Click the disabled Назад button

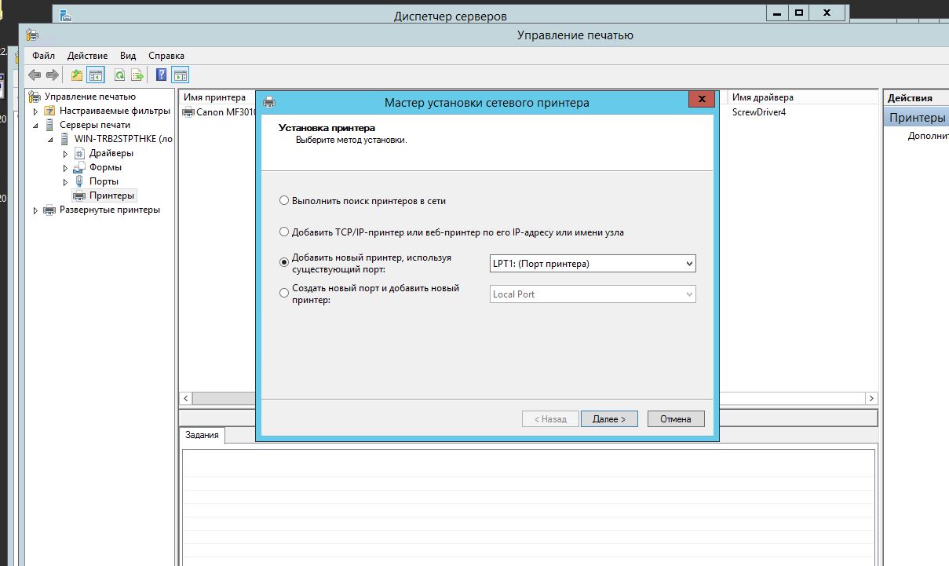click(550, 419)
